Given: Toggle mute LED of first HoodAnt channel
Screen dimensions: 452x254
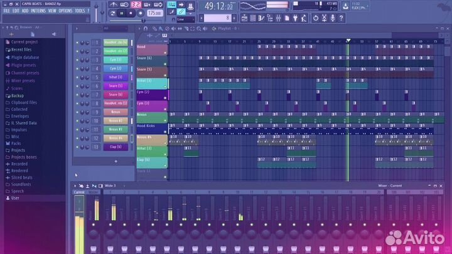Looking at the screenshot, I should point(77,43).
